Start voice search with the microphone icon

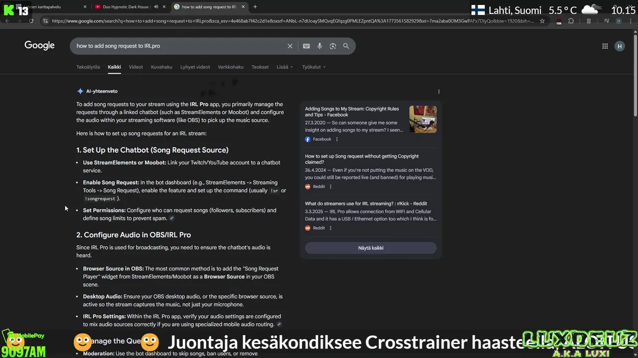pyautogui.click(x=319, y=46)
